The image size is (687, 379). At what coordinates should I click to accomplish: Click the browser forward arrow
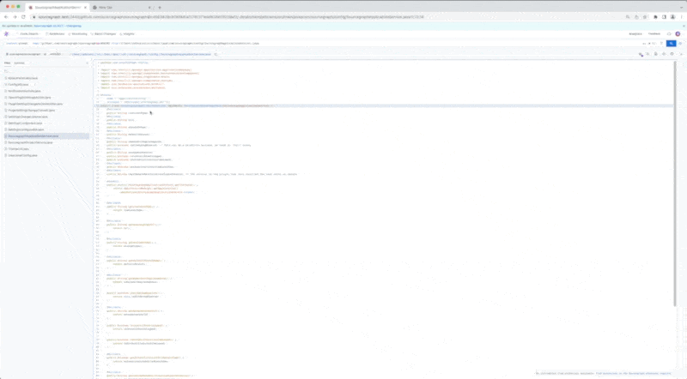(15, 17)
